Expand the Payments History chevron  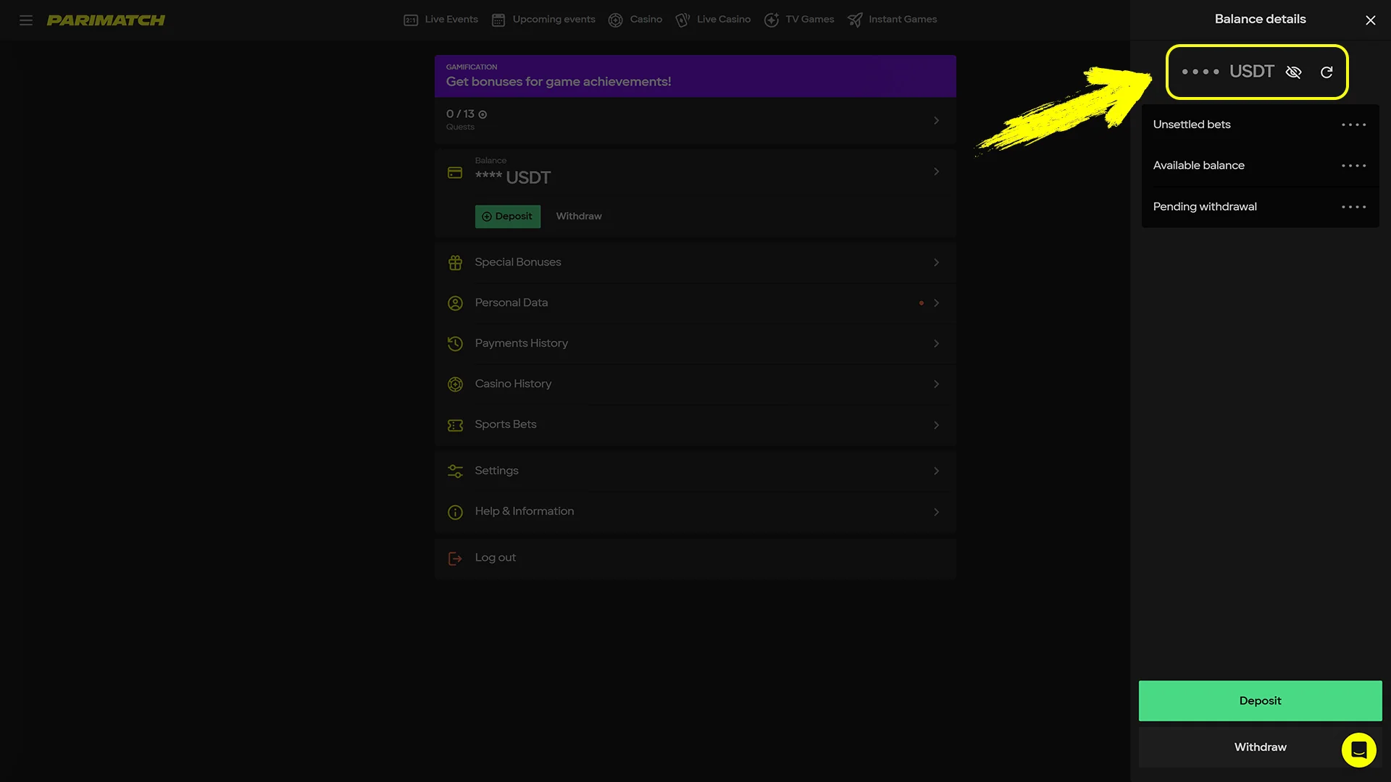(x=936, y=343)
